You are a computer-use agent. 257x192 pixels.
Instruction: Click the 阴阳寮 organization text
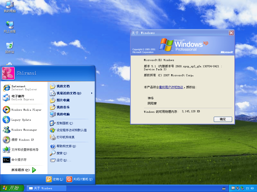coord(152,103)
